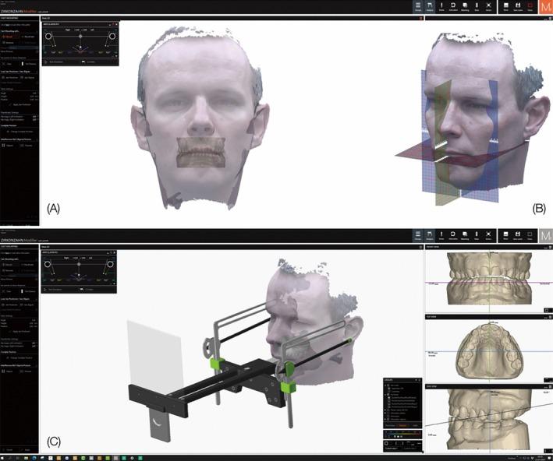Click the Matching icon in top toolbar
Viewport: 553px width, 461px height.
pos(464,7)
